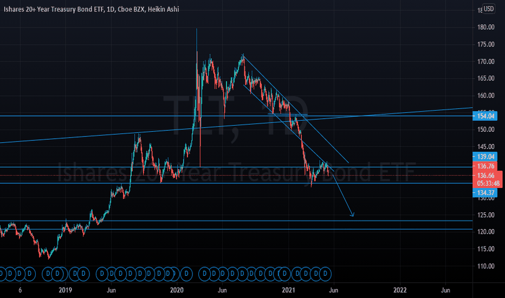This screenshot has height=298, width=505.
Task: Click the red 136.76 price label
Action: click(x=485, y=166)
